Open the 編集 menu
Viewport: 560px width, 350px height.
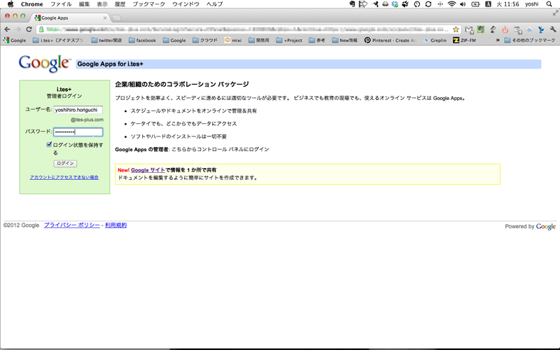(x=84, y=4)
